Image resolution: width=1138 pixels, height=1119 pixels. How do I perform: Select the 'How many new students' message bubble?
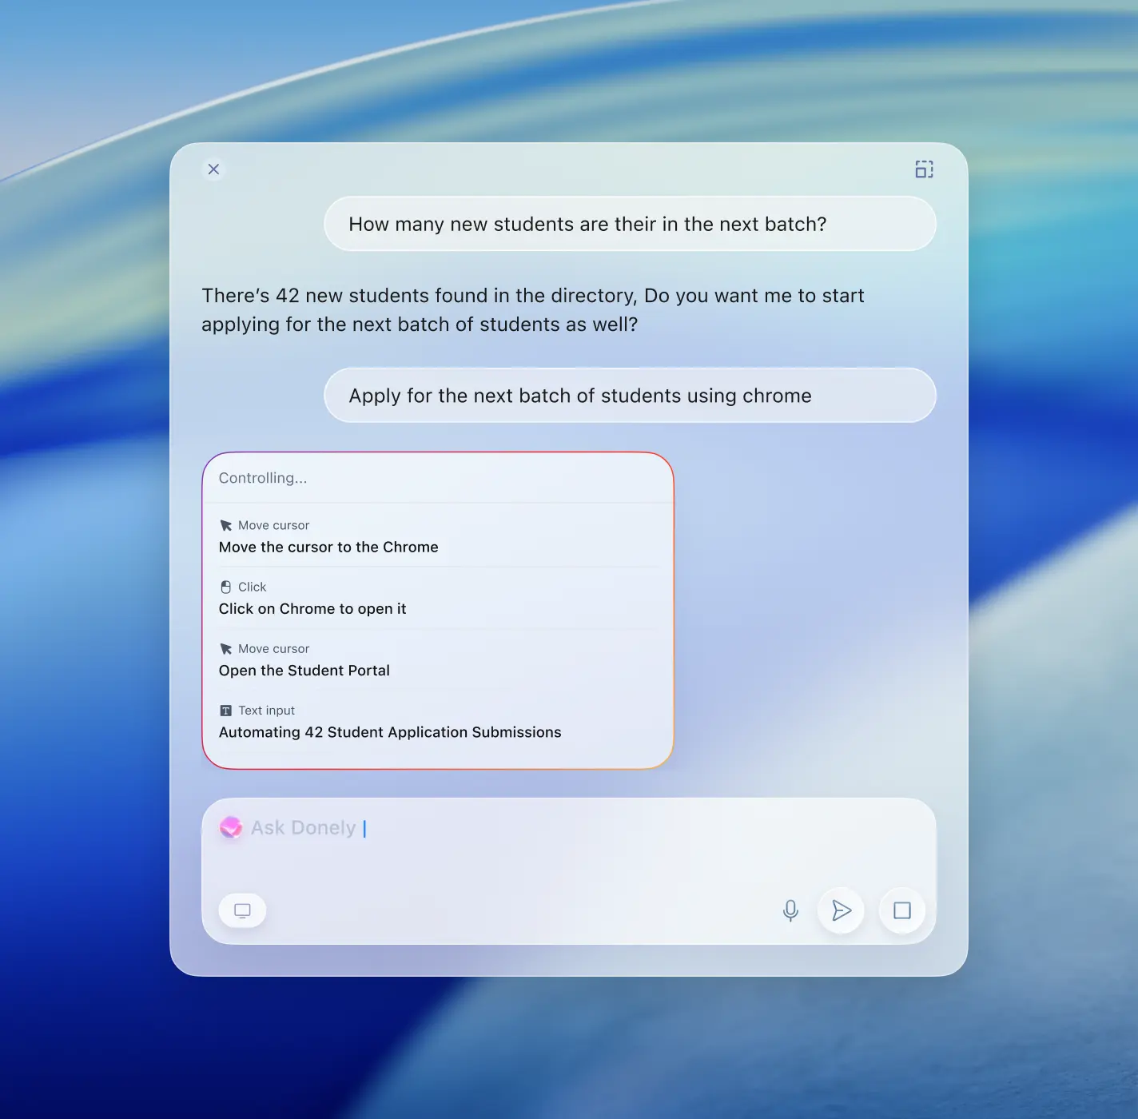click(629, 224)
